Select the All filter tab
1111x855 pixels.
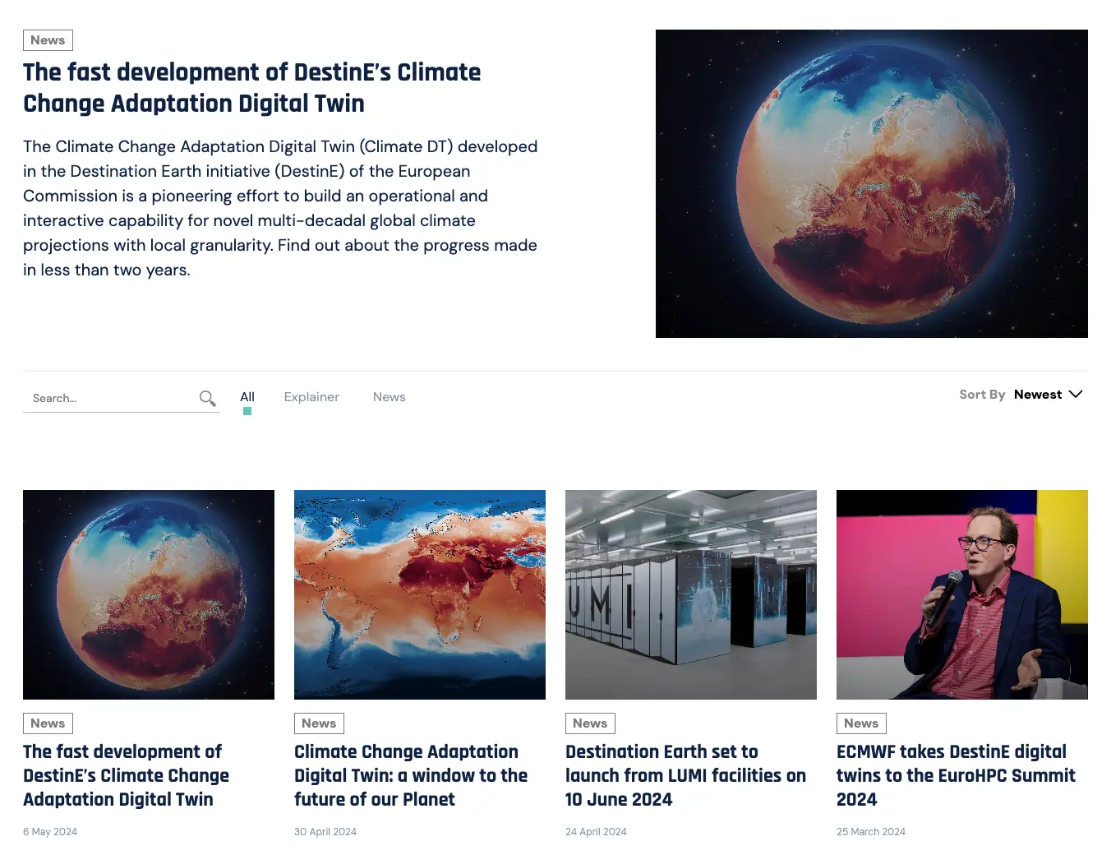tap(247, 397)
